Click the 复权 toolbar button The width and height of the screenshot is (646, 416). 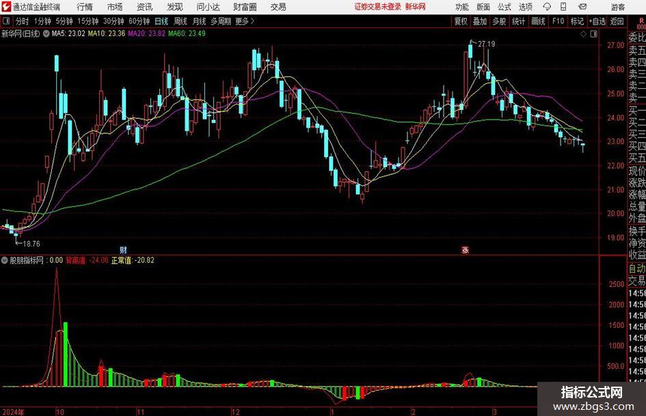[x=461, y=21]
